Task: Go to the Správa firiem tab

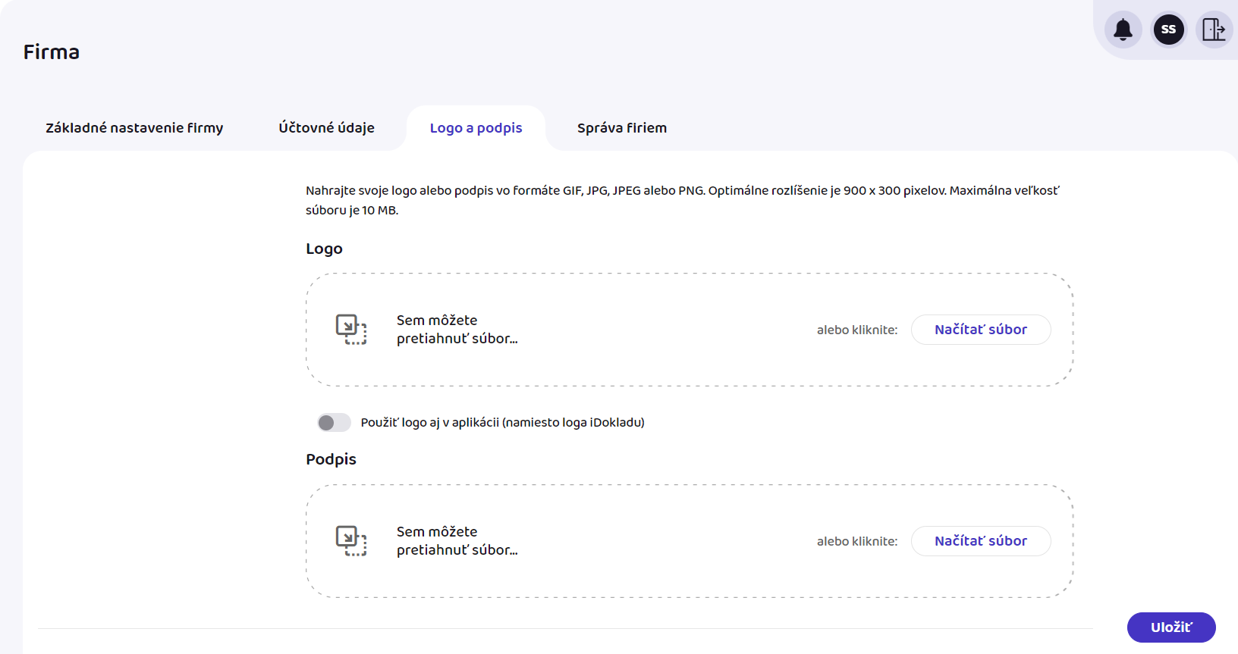Action: click(x=621, y=128)
